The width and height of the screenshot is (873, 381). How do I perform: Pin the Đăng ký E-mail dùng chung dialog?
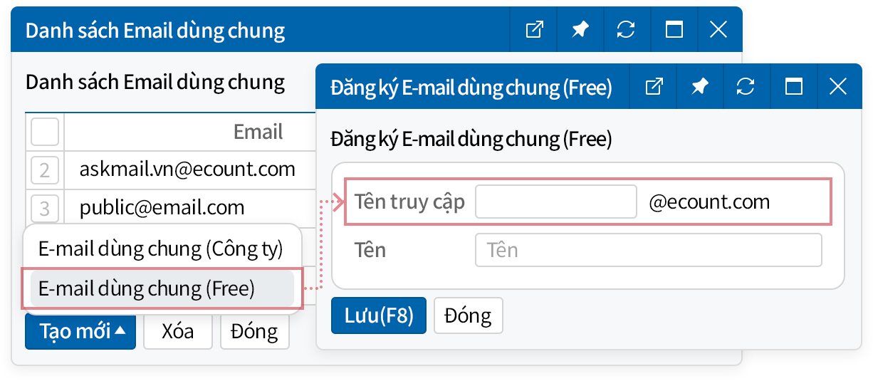coord(700,87)
